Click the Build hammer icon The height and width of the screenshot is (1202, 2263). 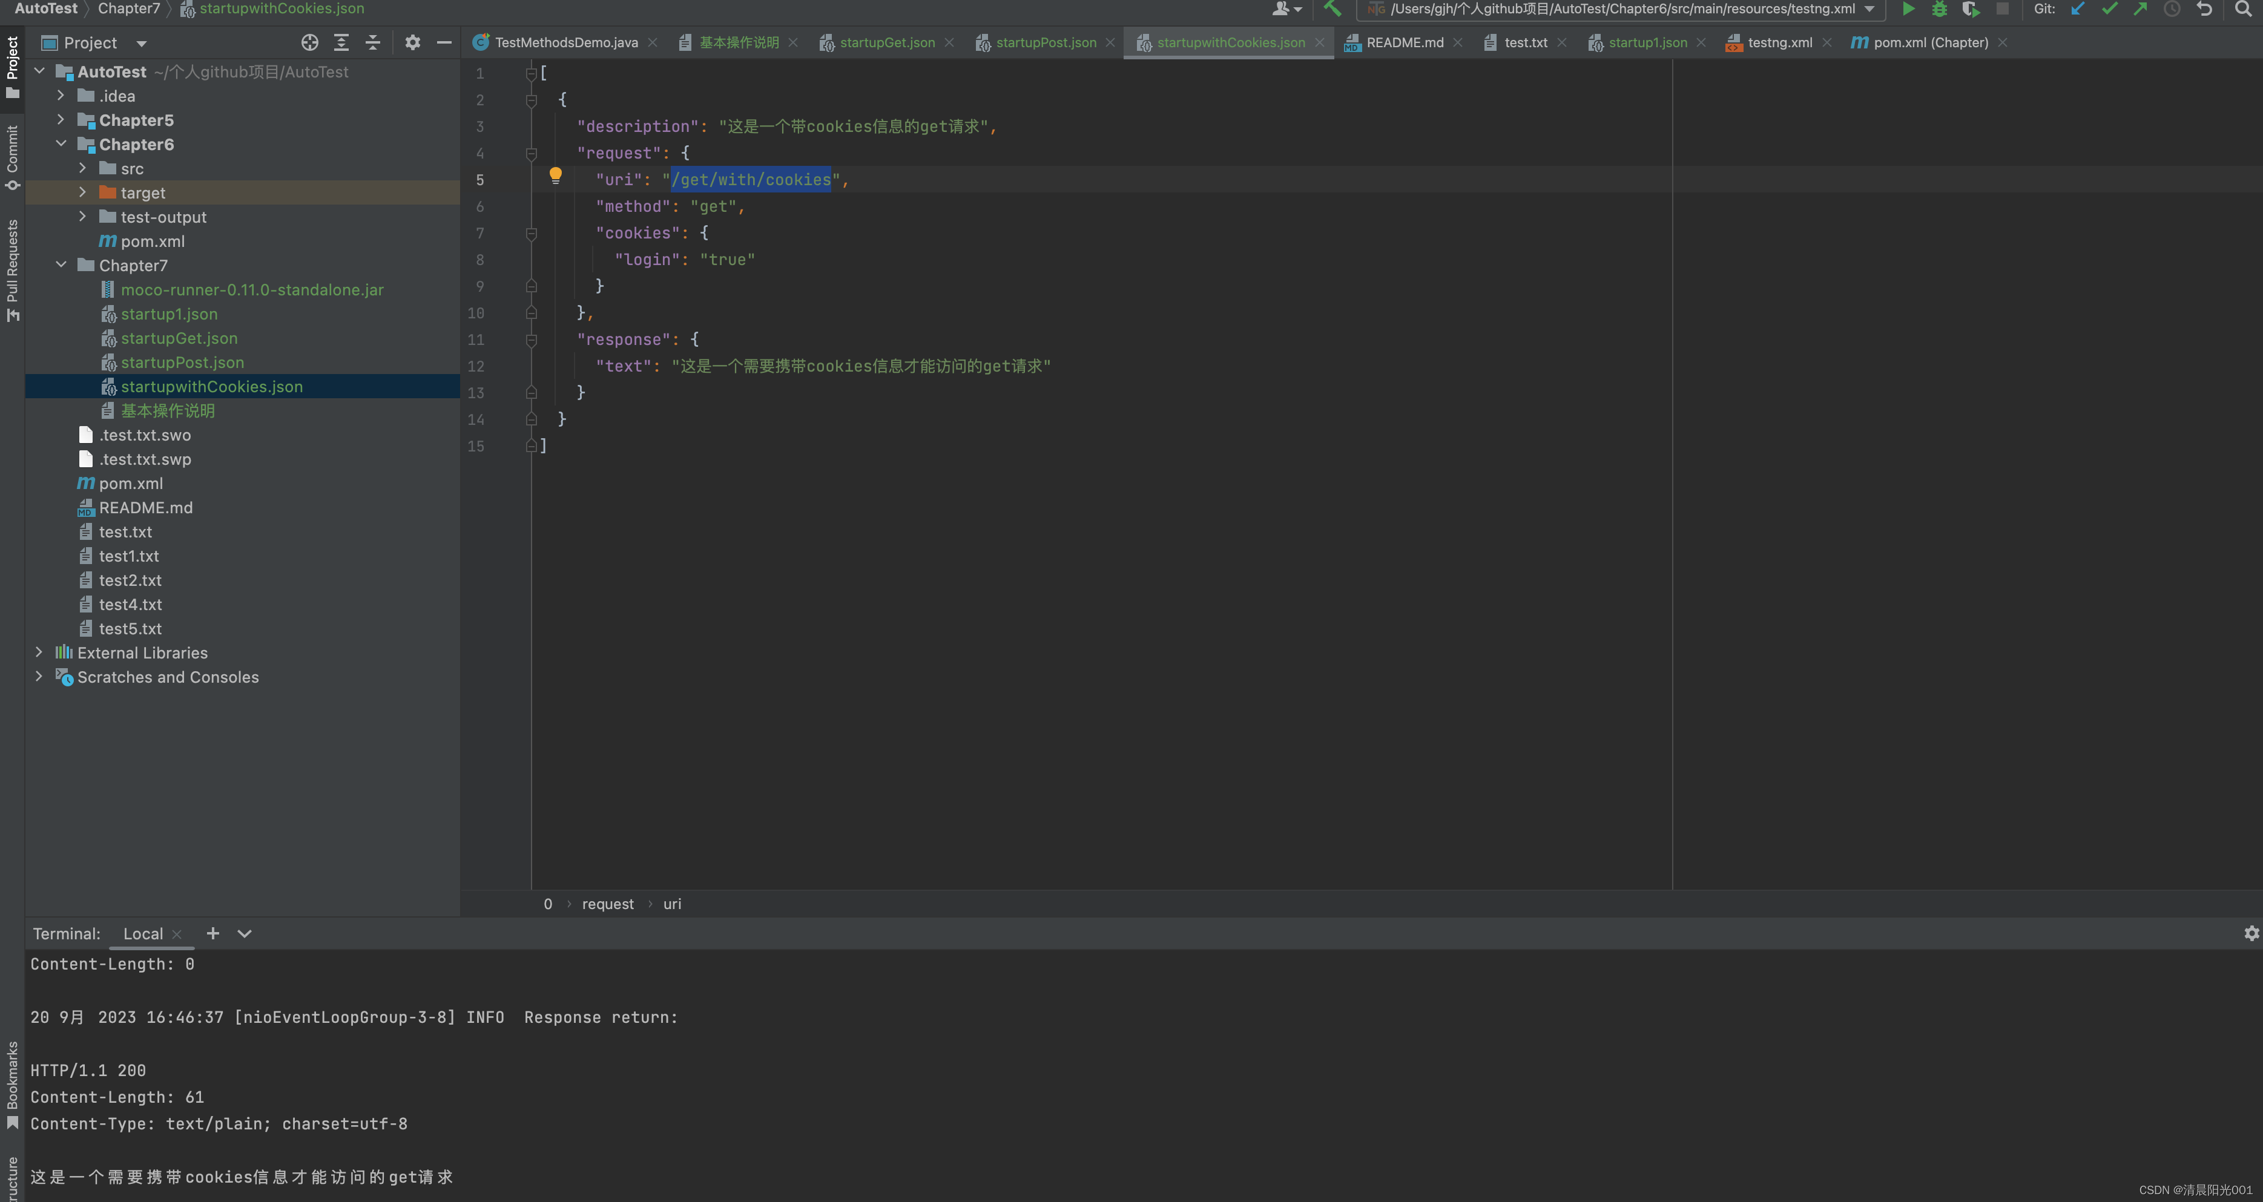click(1332, 10)
